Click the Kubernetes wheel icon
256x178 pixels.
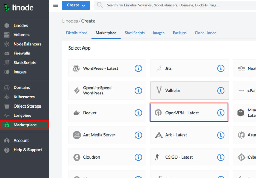[x=7, y=97]
